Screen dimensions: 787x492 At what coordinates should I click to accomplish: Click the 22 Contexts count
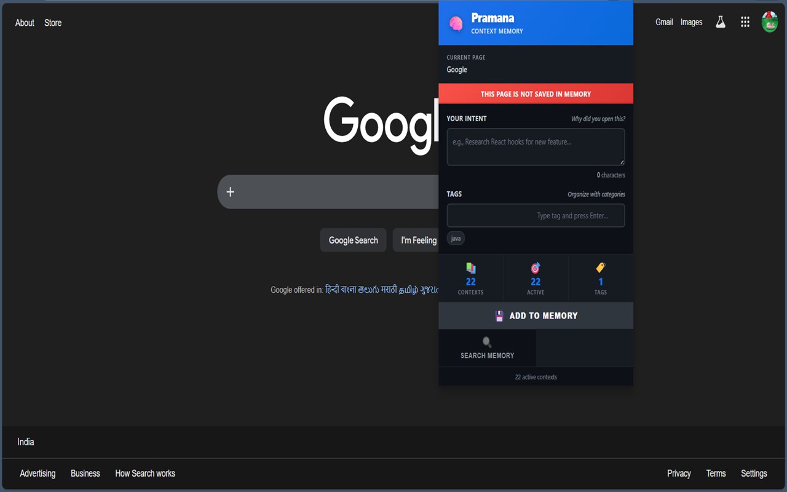471,282
